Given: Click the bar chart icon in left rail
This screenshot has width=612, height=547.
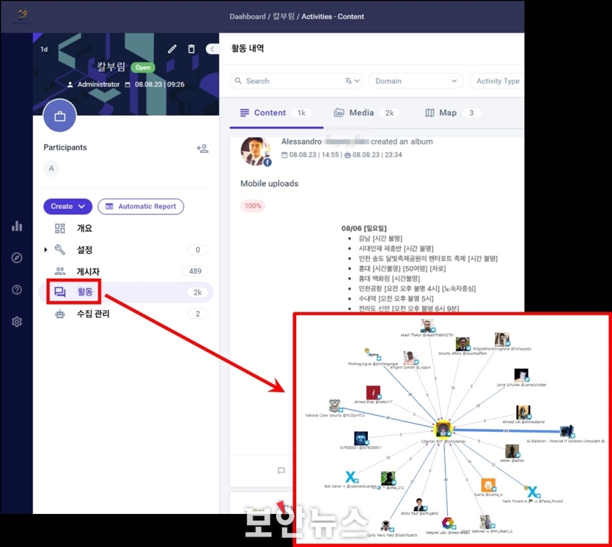Looking at the screenshot, I should point(17,226).
